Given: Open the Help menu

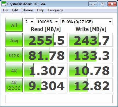Looking at the screenshot, I should point(40,10).
